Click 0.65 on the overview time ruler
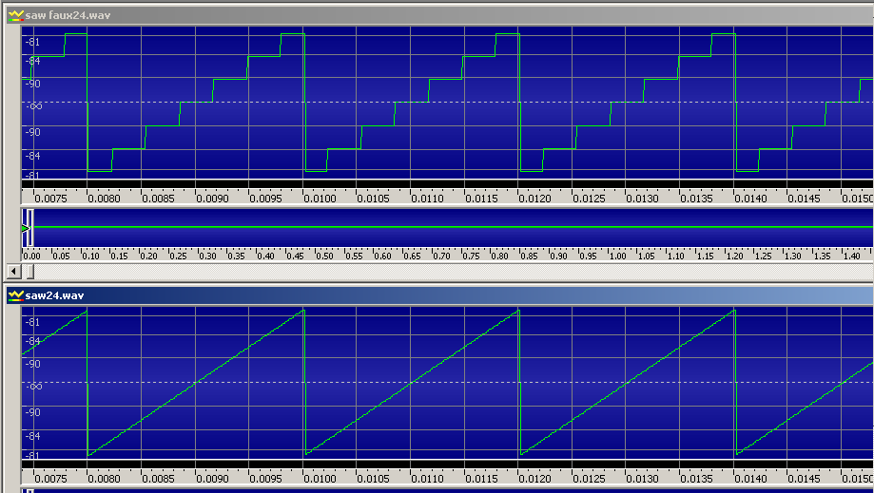The height and width of the screenshot is (493, 874). tap(413, 256)
